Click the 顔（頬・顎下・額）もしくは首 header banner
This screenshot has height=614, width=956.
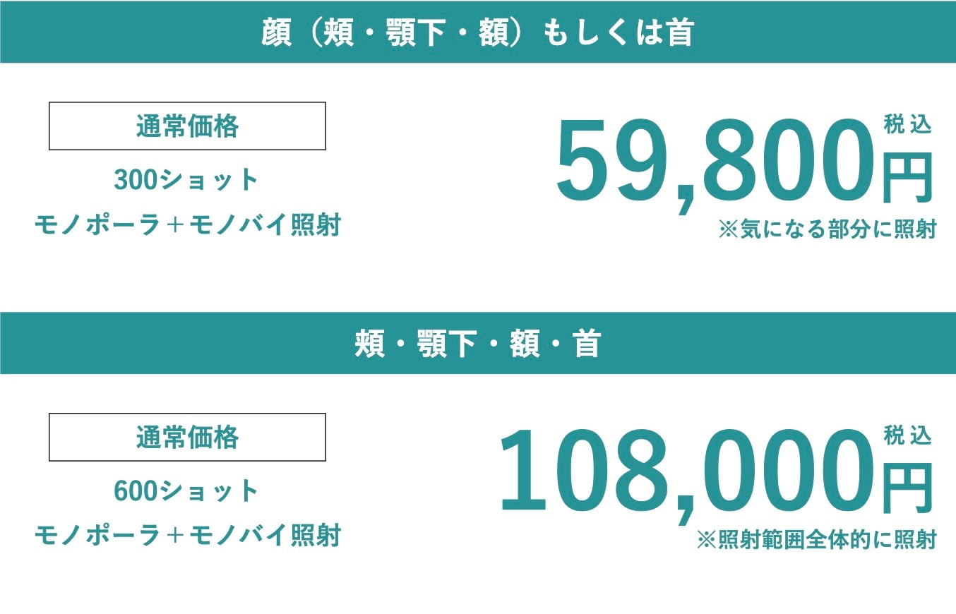coord(477,32)
